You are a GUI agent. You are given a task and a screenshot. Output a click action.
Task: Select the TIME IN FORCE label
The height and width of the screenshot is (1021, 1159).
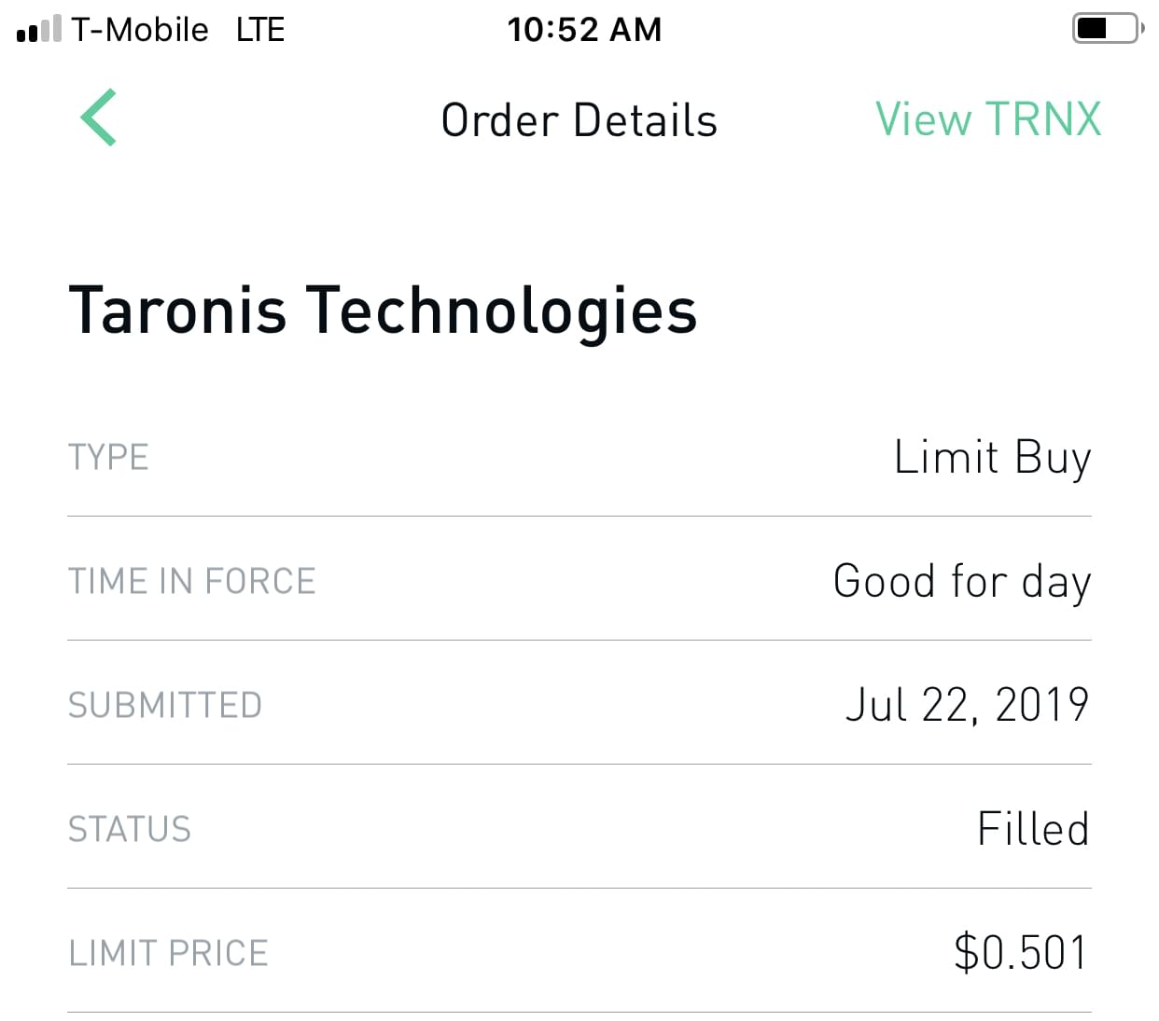[191, 581]
